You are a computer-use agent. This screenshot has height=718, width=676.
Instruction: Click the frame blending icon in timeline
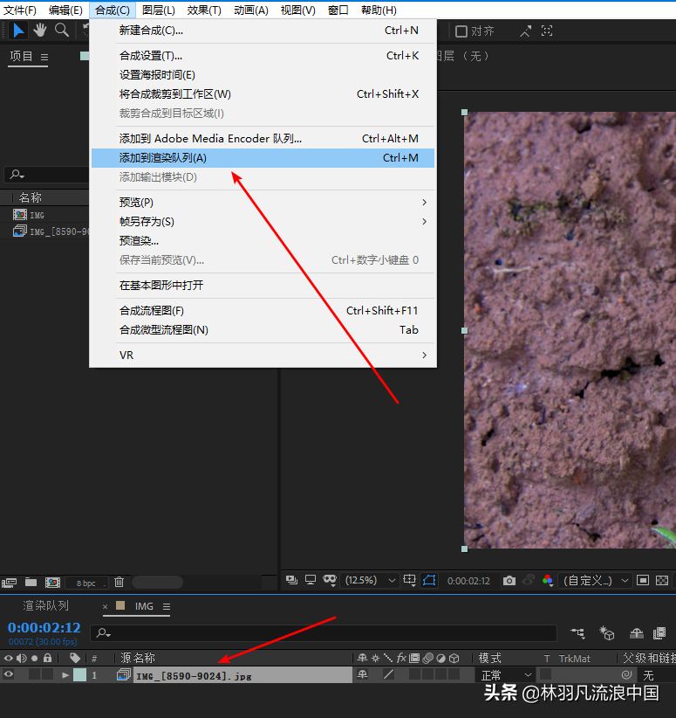(x=659, y=633)
